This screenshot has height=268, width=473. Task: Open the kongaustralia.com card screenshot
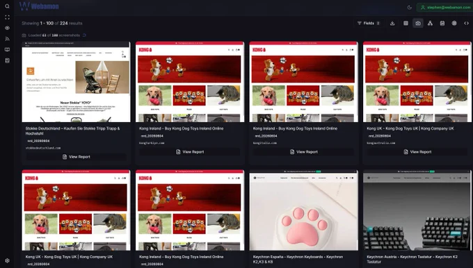(417, 82)
